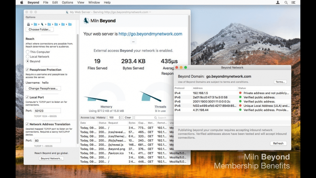Clear the access log
The image size is (316, 178).
click(128, 118)
